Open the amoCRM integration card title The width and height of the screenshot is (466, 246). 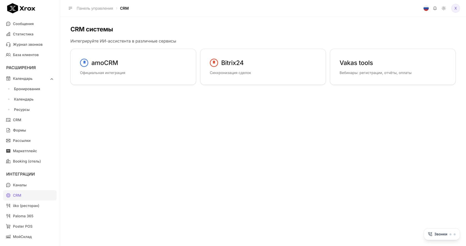pos(105,63)
